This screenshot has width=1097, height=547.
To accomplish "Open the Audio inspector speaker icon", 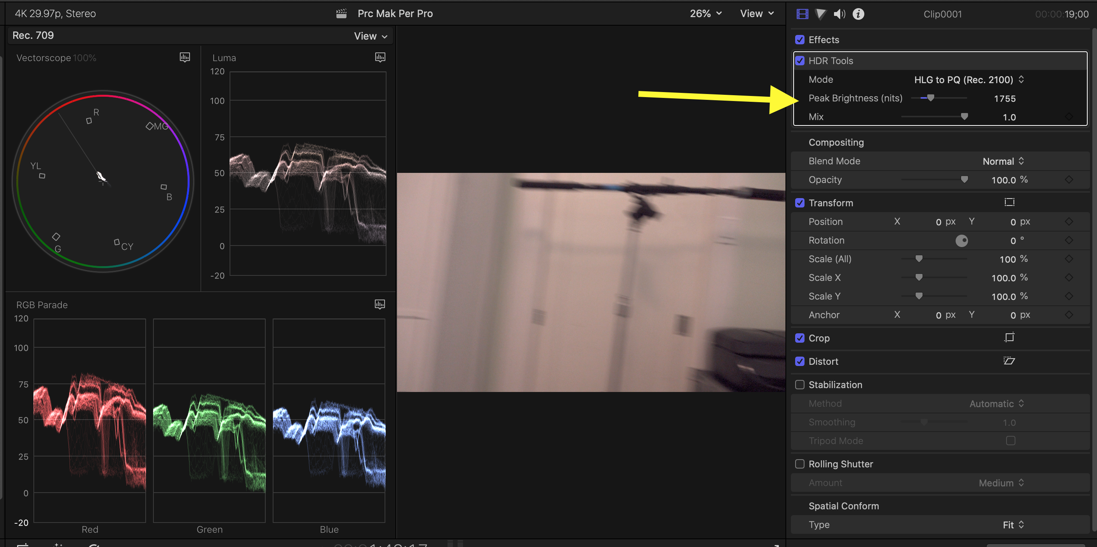I will (839, 14).
